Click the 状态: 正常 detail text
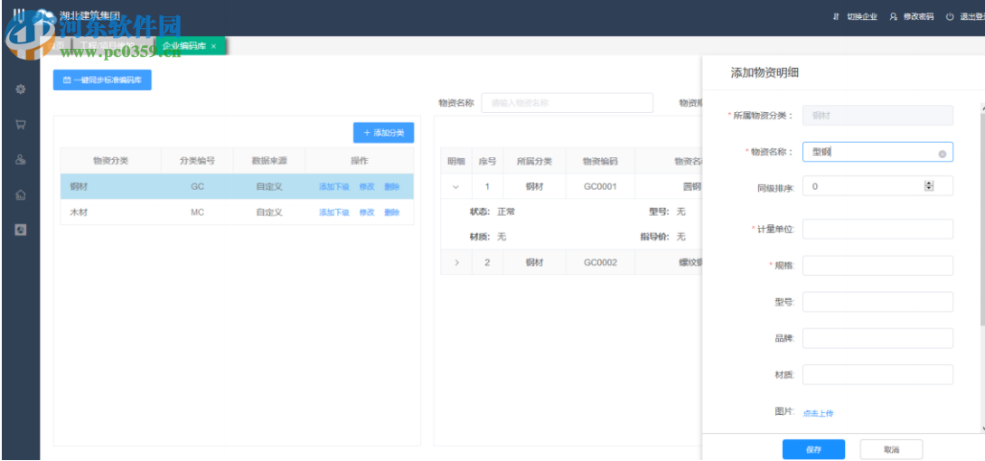This screenshot has width=985, height=461. click(x=492, y=212)
